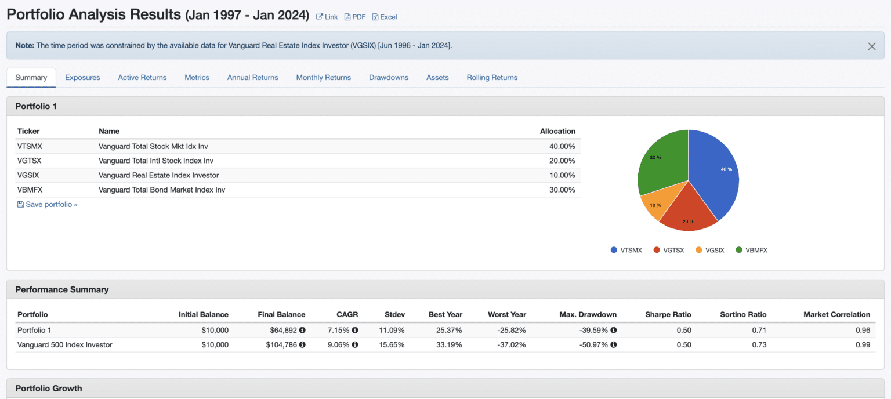891x399 pixels.
Task: Click the orange VGSIX legend marker
Action: click(699, 250)
